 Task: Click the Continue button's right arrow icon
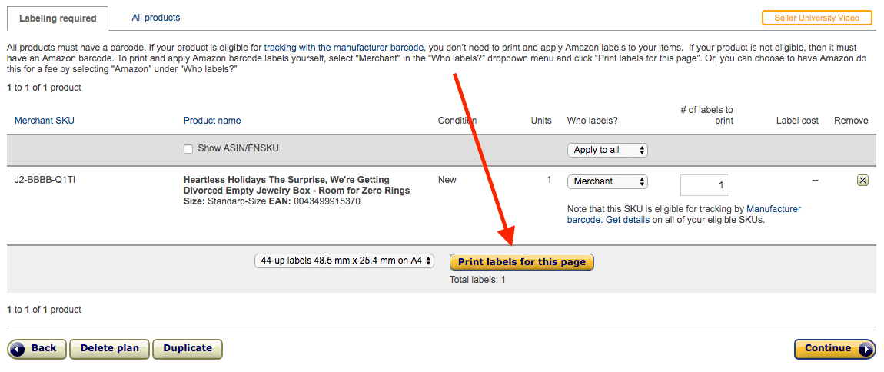click(866, 349)
